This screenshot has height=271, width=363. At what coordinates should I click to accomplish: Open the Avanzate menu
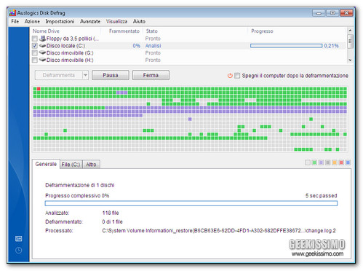pos(90,21)
